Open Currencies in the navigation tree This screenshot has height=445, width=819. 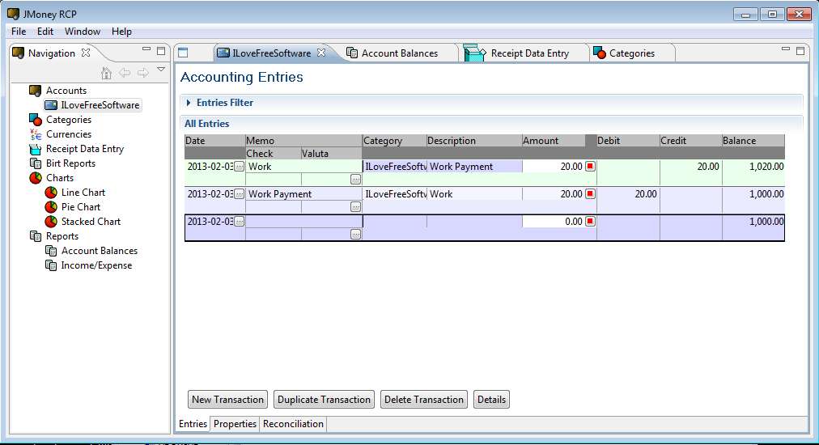point(69,134)
